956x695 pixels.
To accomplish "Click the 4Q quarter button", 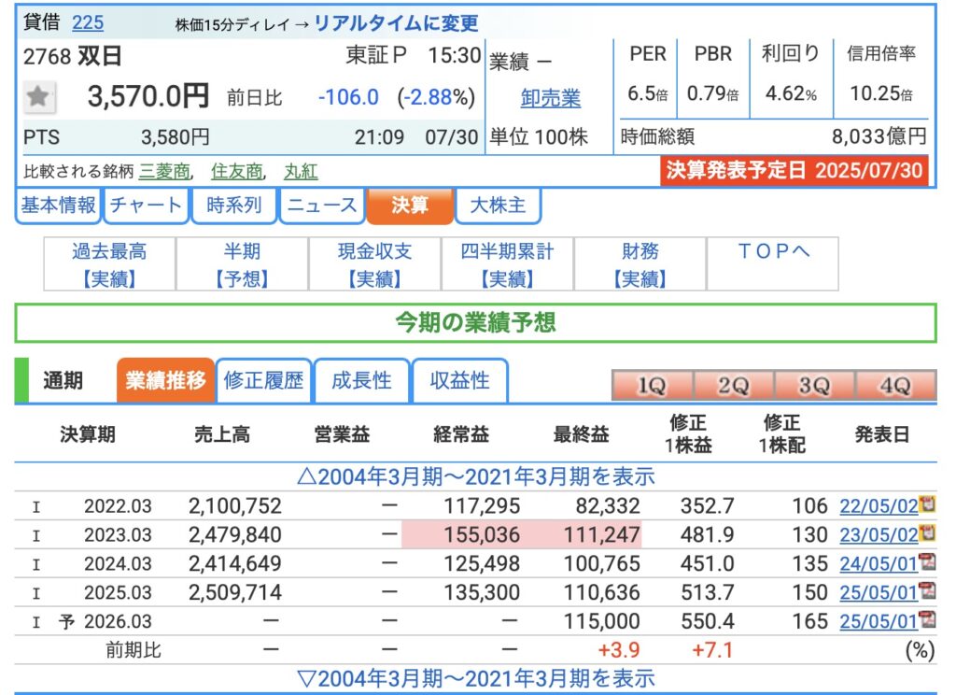I will tap(895, 385).
